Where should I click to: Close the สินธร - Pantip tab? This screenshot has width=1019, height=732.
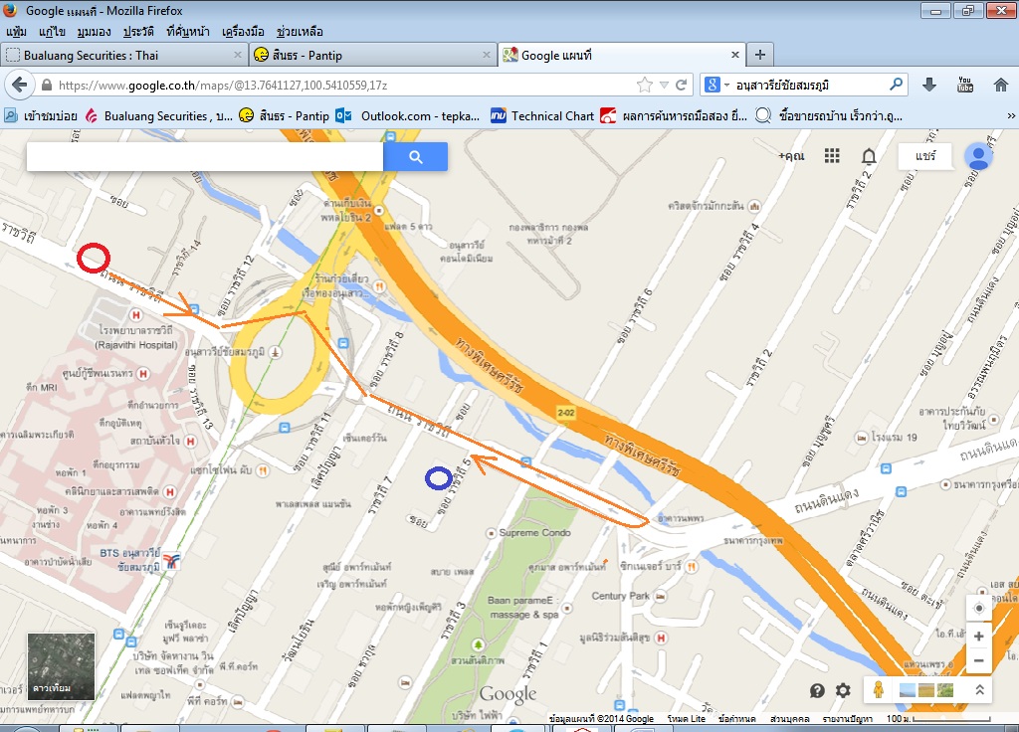pos(486,56)
